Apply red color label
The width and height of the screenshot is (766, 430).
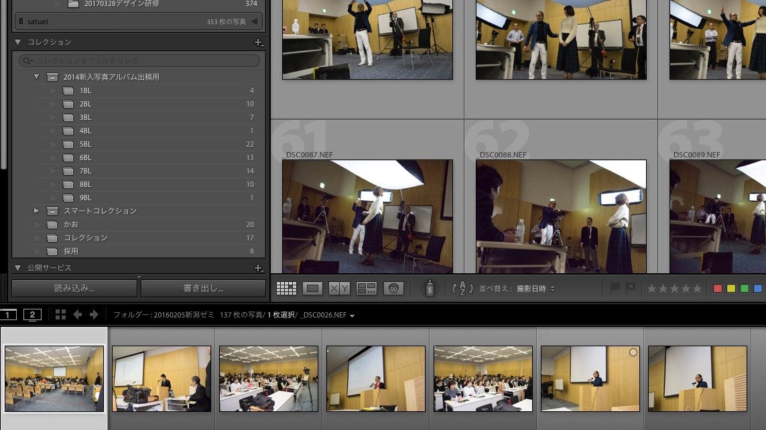[718, 289]
